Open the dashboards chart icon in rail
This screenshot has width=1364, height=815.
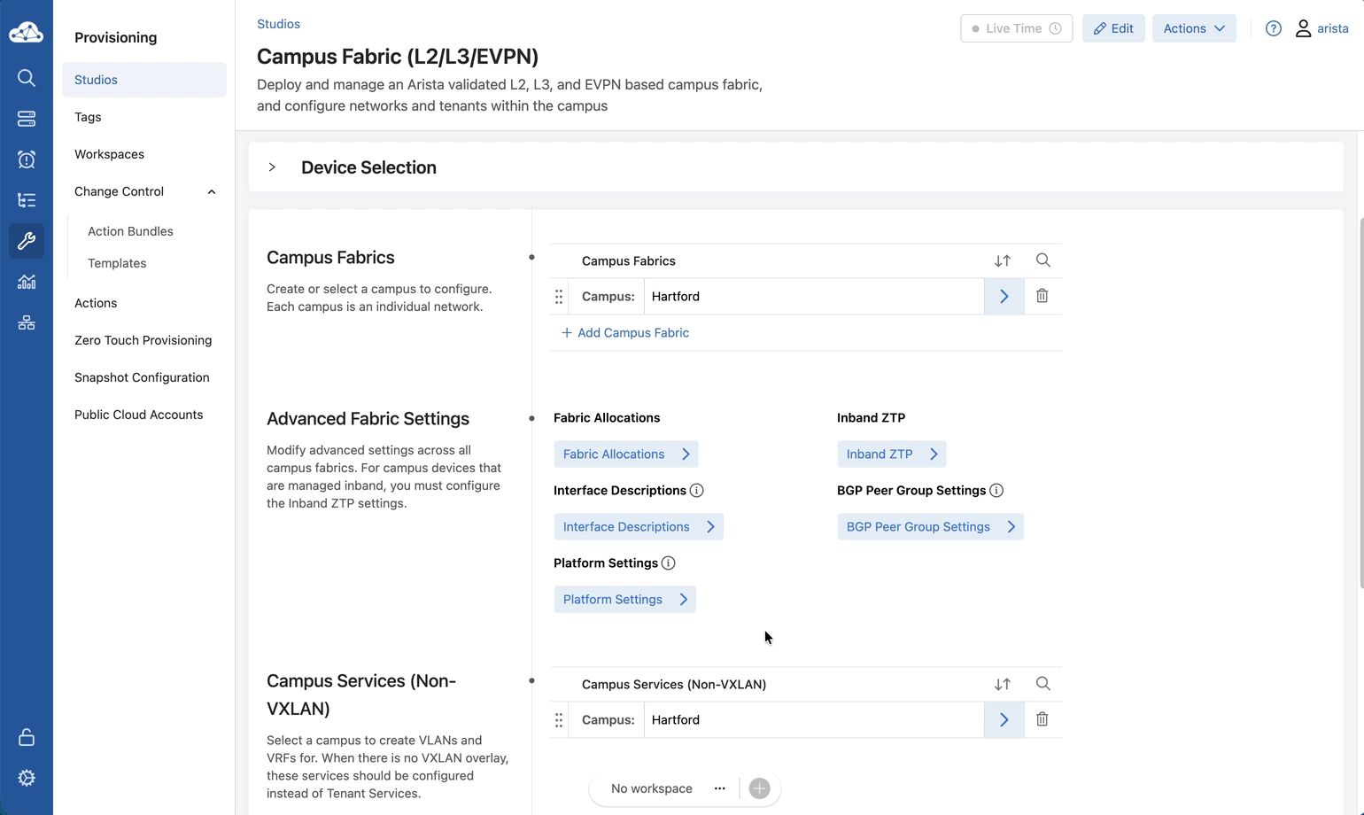(x=27, y=282)
